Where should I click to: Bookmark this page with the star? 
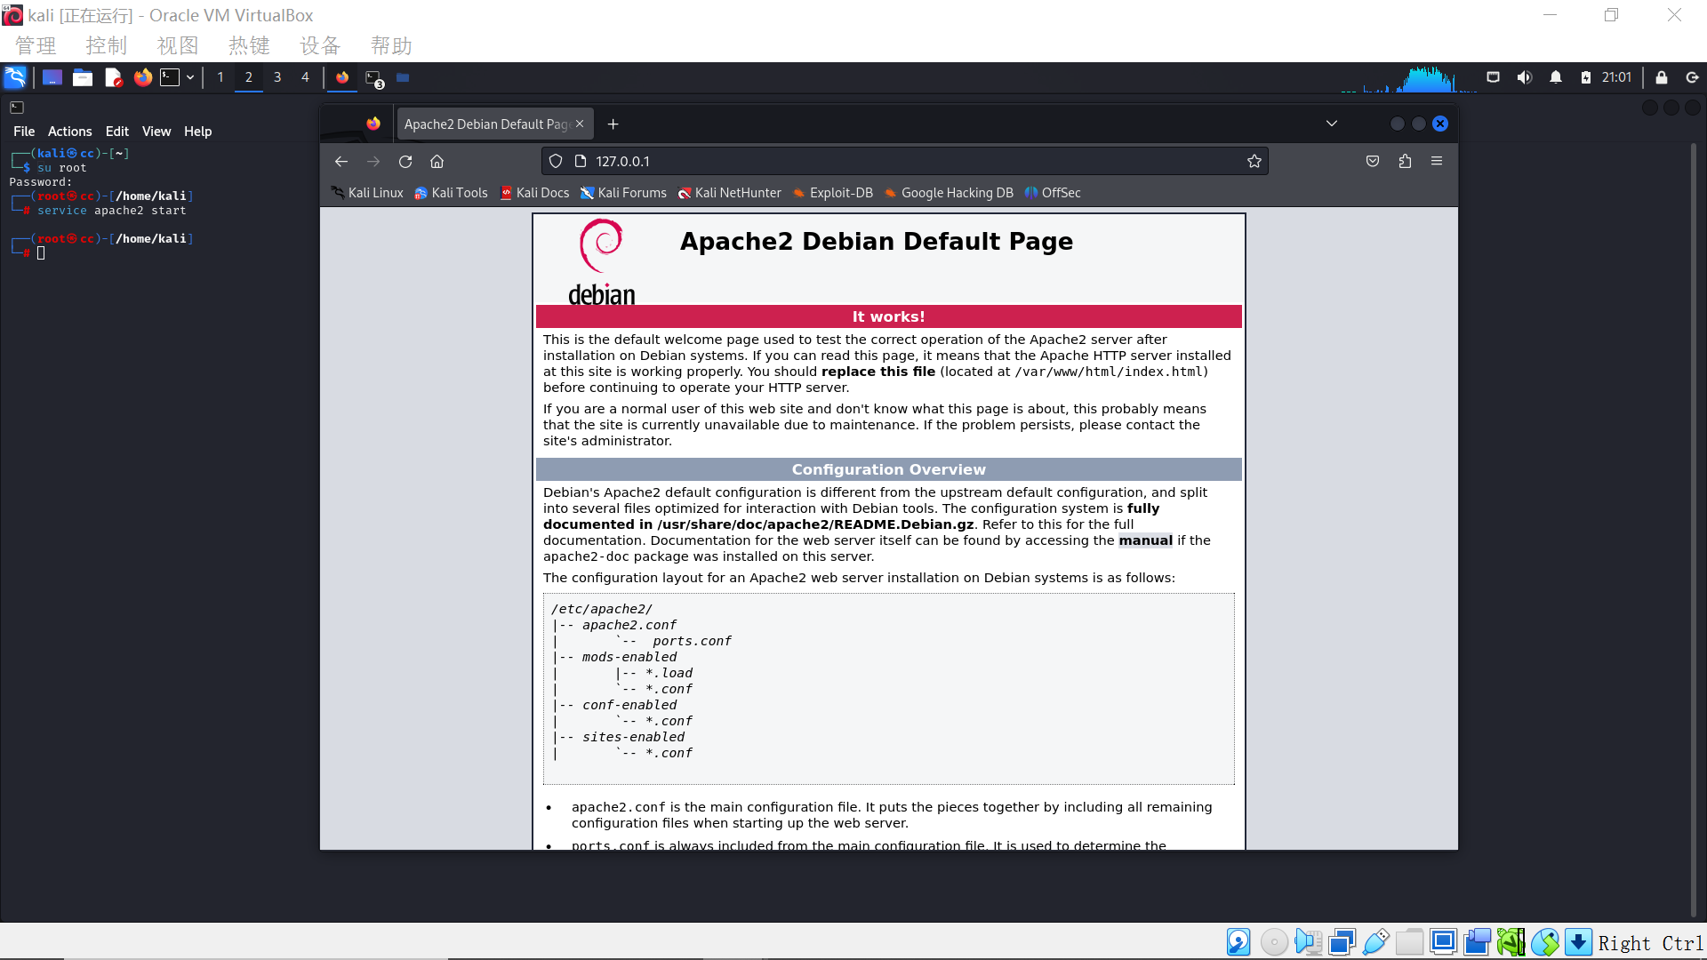point(1254,161)
